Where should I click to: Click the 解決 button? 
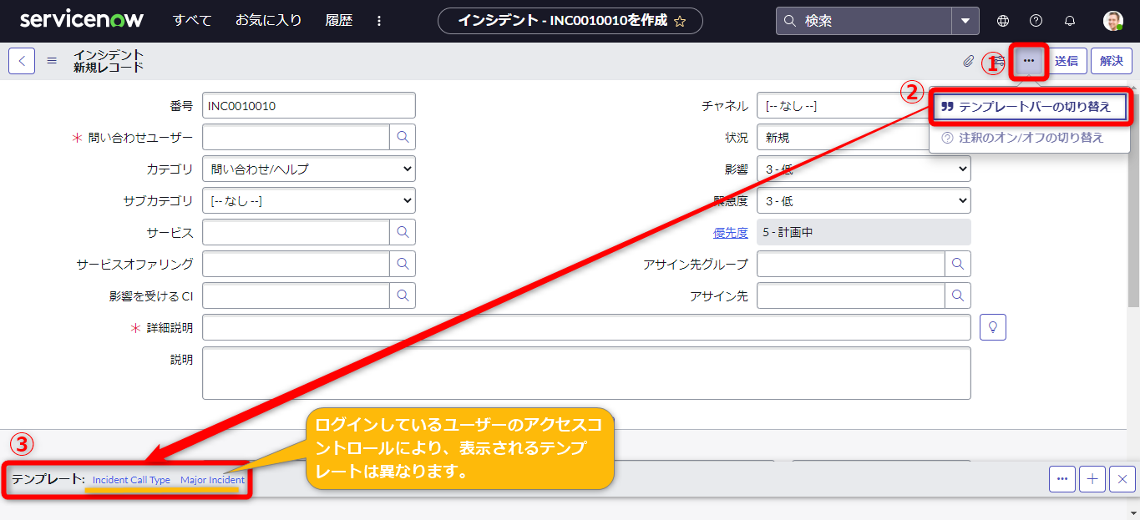[x=1111, y=60]
